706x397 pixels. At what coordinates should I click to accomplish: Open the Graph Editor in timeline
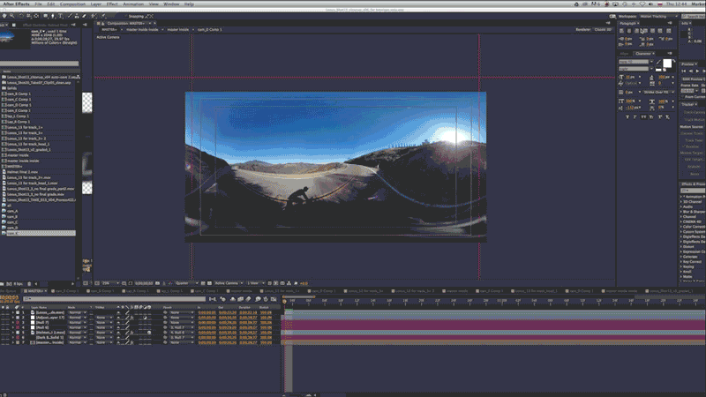pyautogui.click(x=274, y=299)
